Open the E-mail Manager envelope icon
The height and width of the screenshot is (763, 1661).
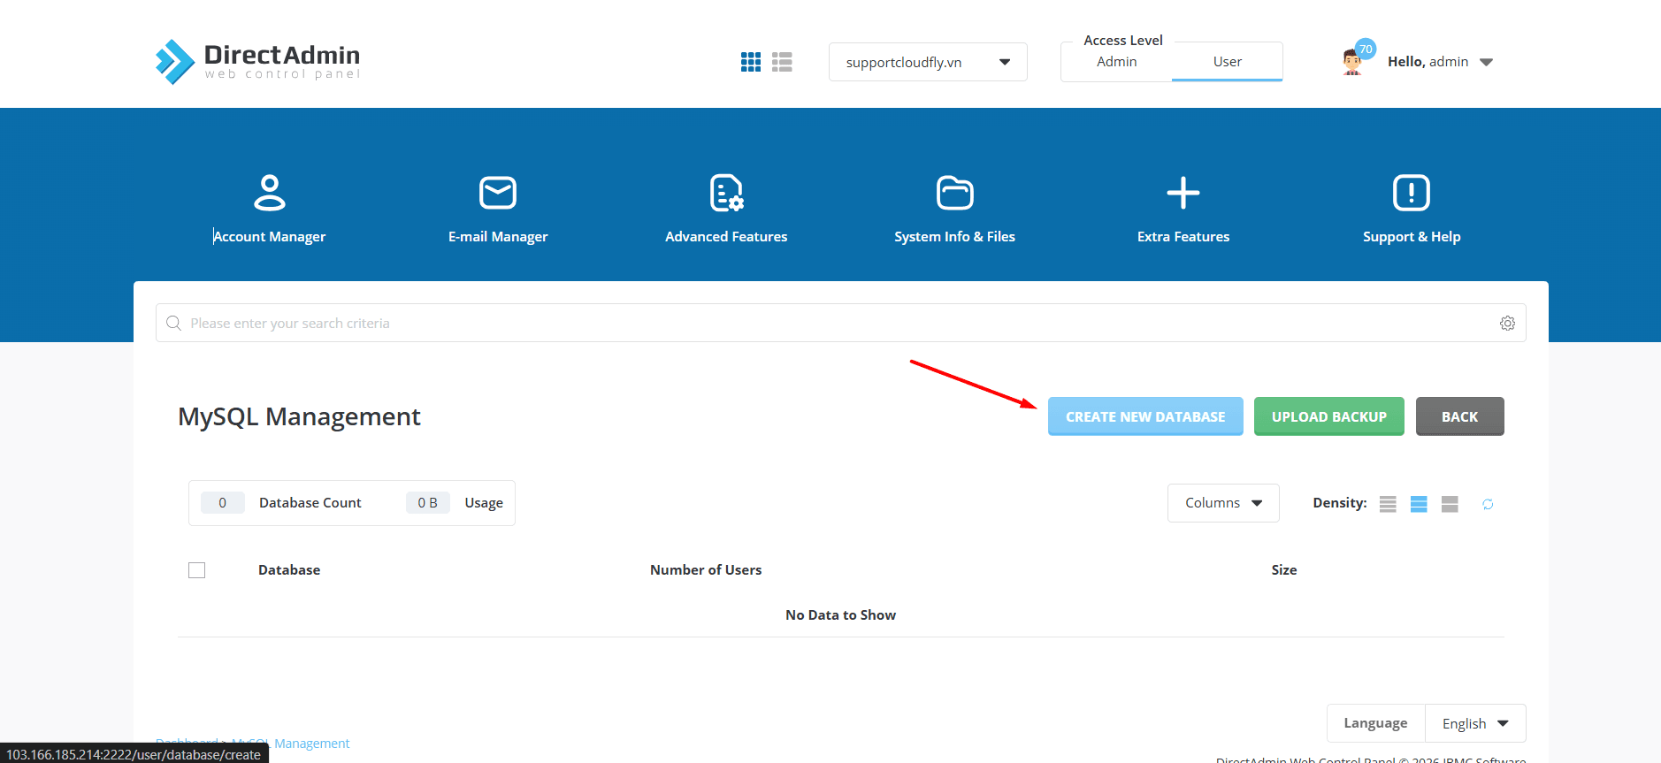498,193
